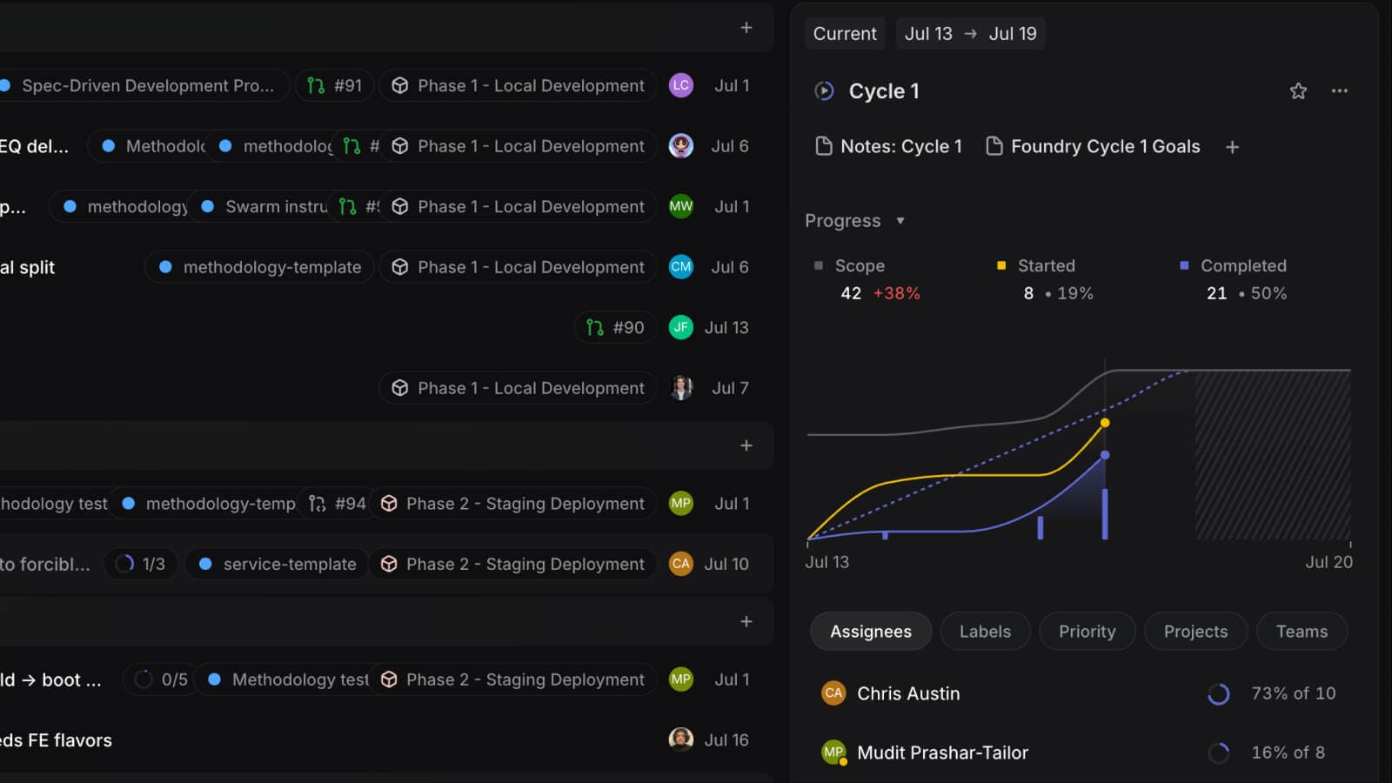Open pull request #91
Screen dimensions: 1392x783
335,85
